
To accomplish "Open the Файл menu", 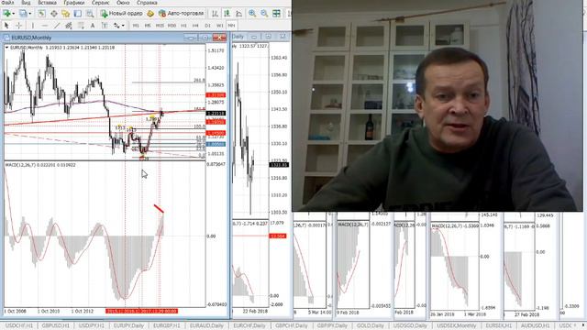I will coord(7,3).
